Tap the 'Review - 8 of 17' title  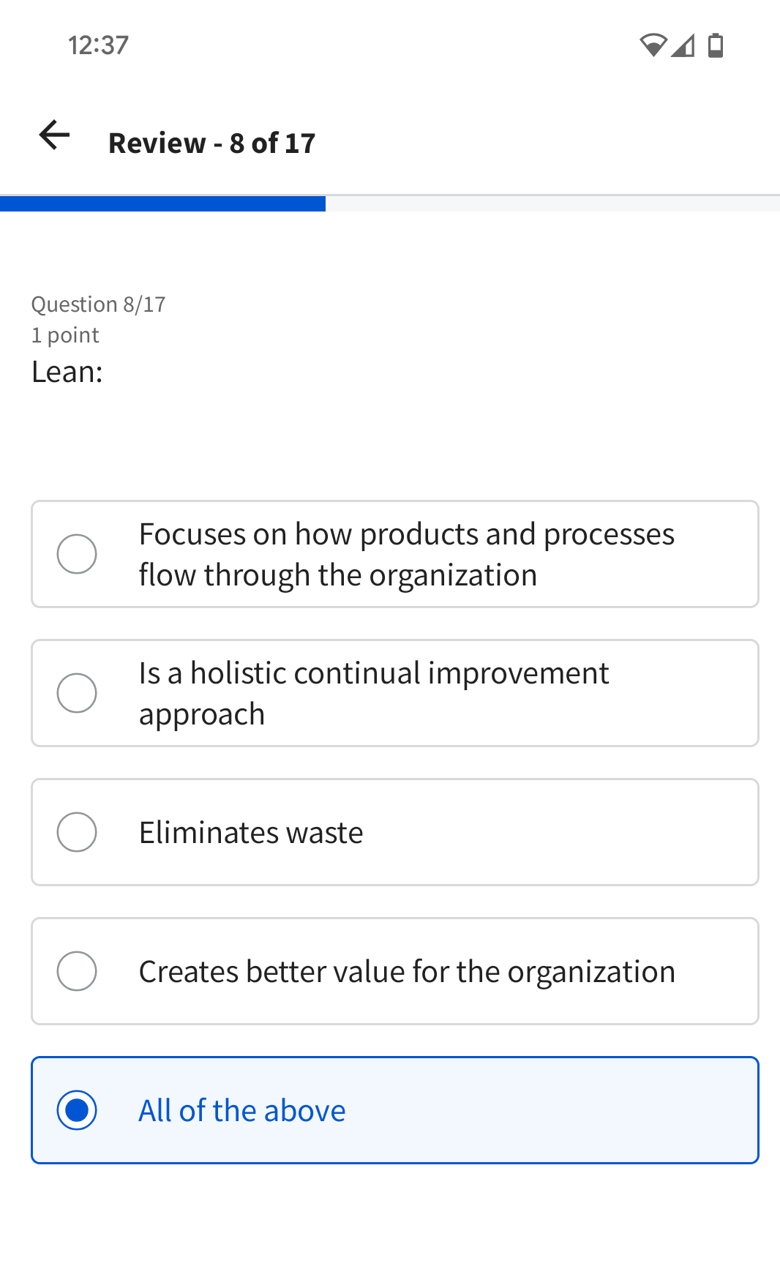click(211, 143)
